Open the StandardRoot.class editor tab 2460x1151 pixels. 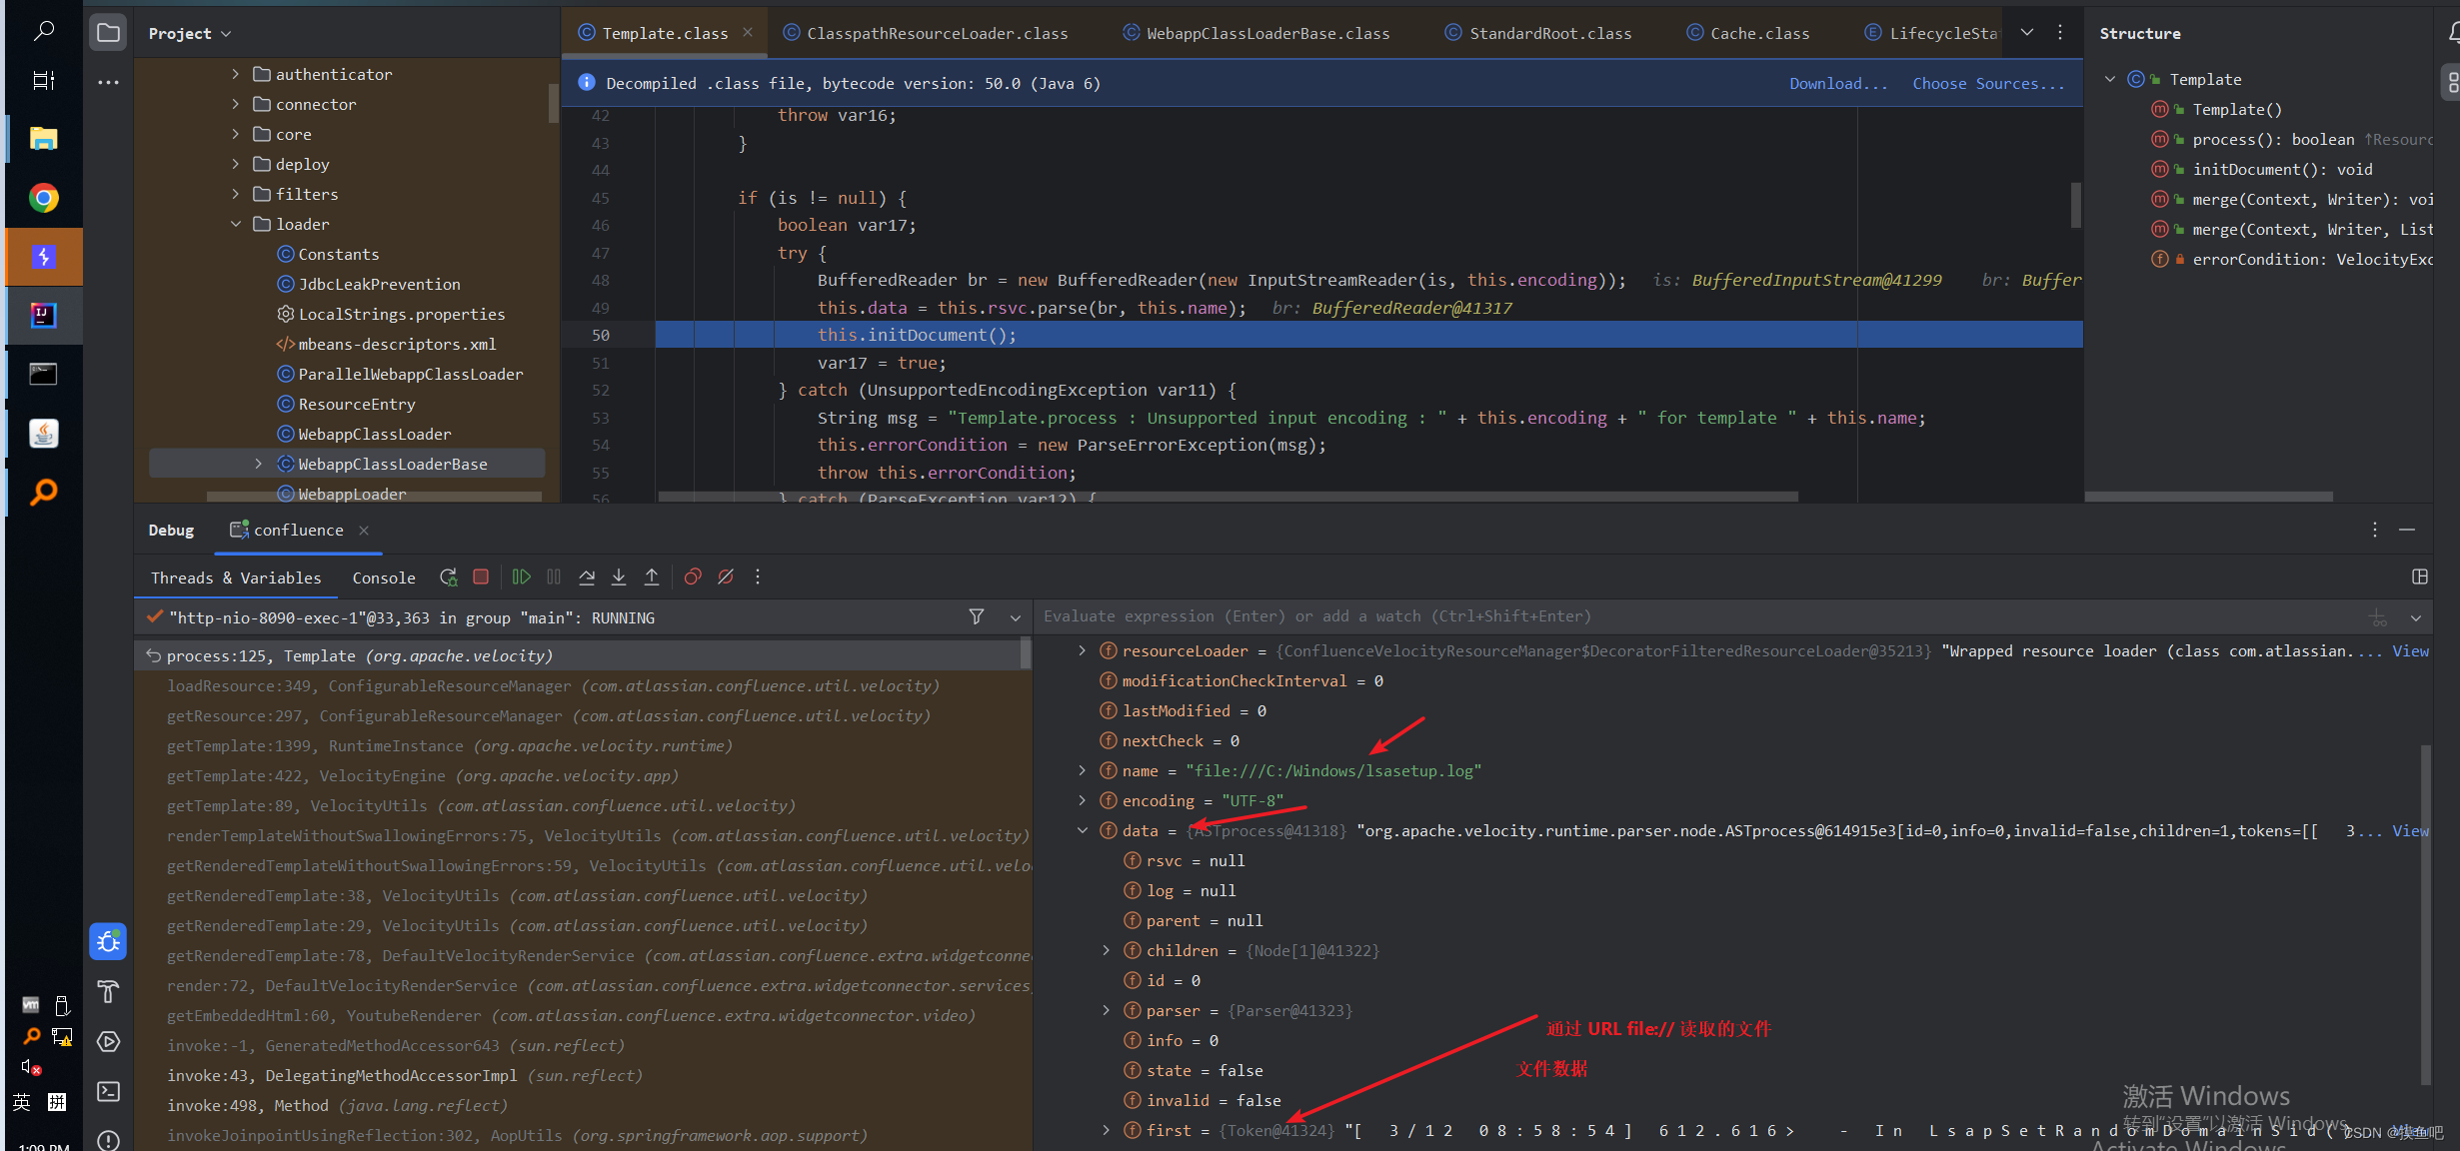point(1548,32)
